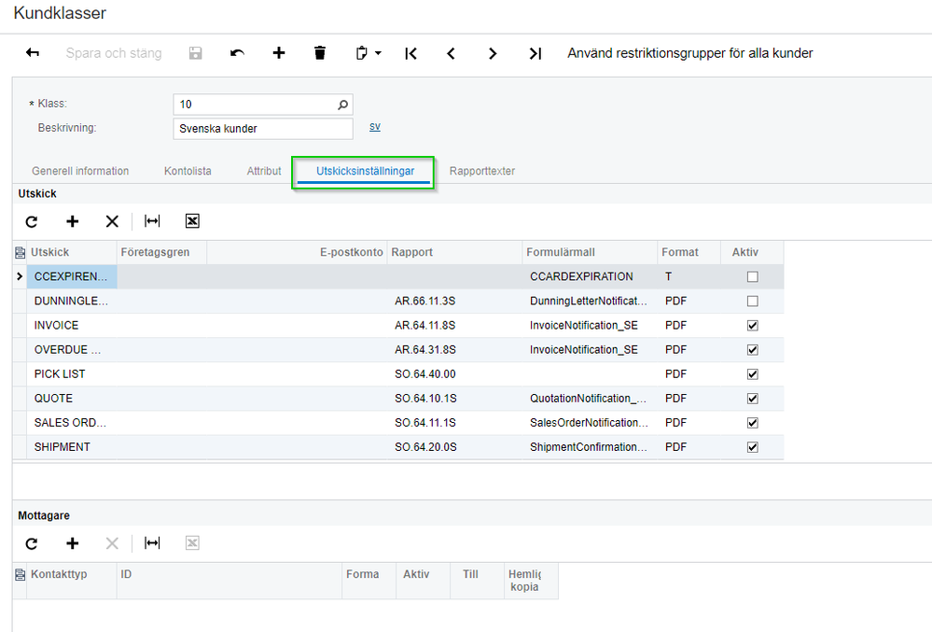Toggle Aktiv checkbox for INVOICE row
Image resolution: width=932 pixels, height=632 pixels.
[753, 326]
